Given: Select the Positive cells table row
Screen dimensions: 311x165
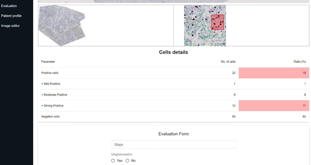Looking at the screenshot, I should point(174,73).
